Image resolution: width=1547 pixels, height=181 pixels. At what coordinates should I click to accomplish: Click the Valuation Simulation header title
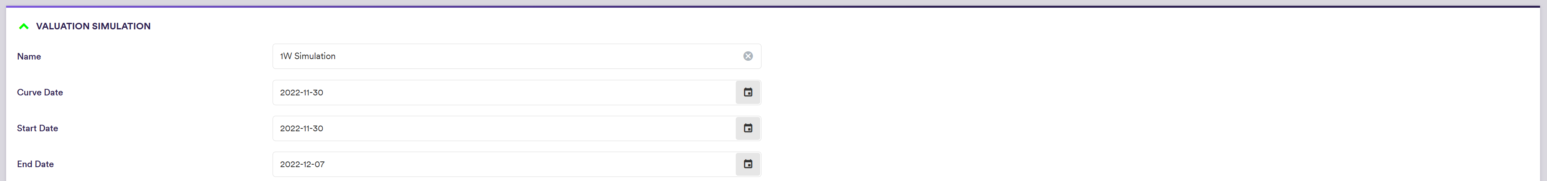tap(93, 26)
